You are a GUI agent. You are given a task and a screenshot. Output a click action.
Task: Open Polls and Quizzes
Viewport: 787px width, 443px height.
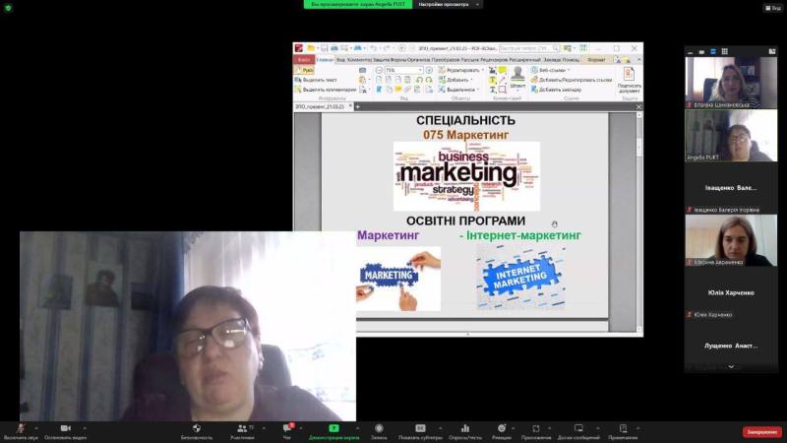(465, 428)
